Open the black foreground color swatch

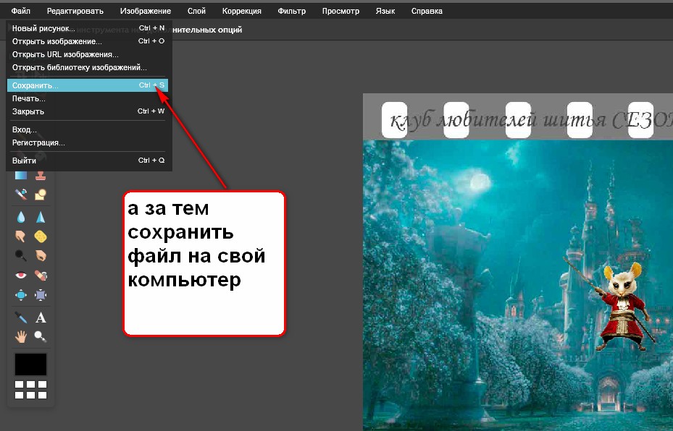30,364
